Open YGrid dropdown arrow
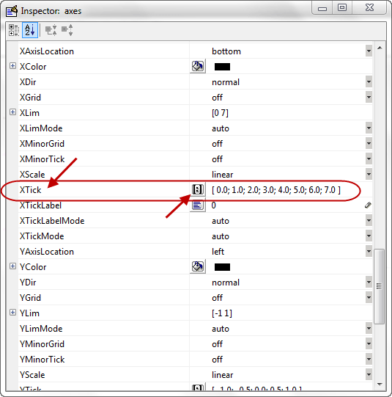The image size is (392, 397). tap(369, 297)
